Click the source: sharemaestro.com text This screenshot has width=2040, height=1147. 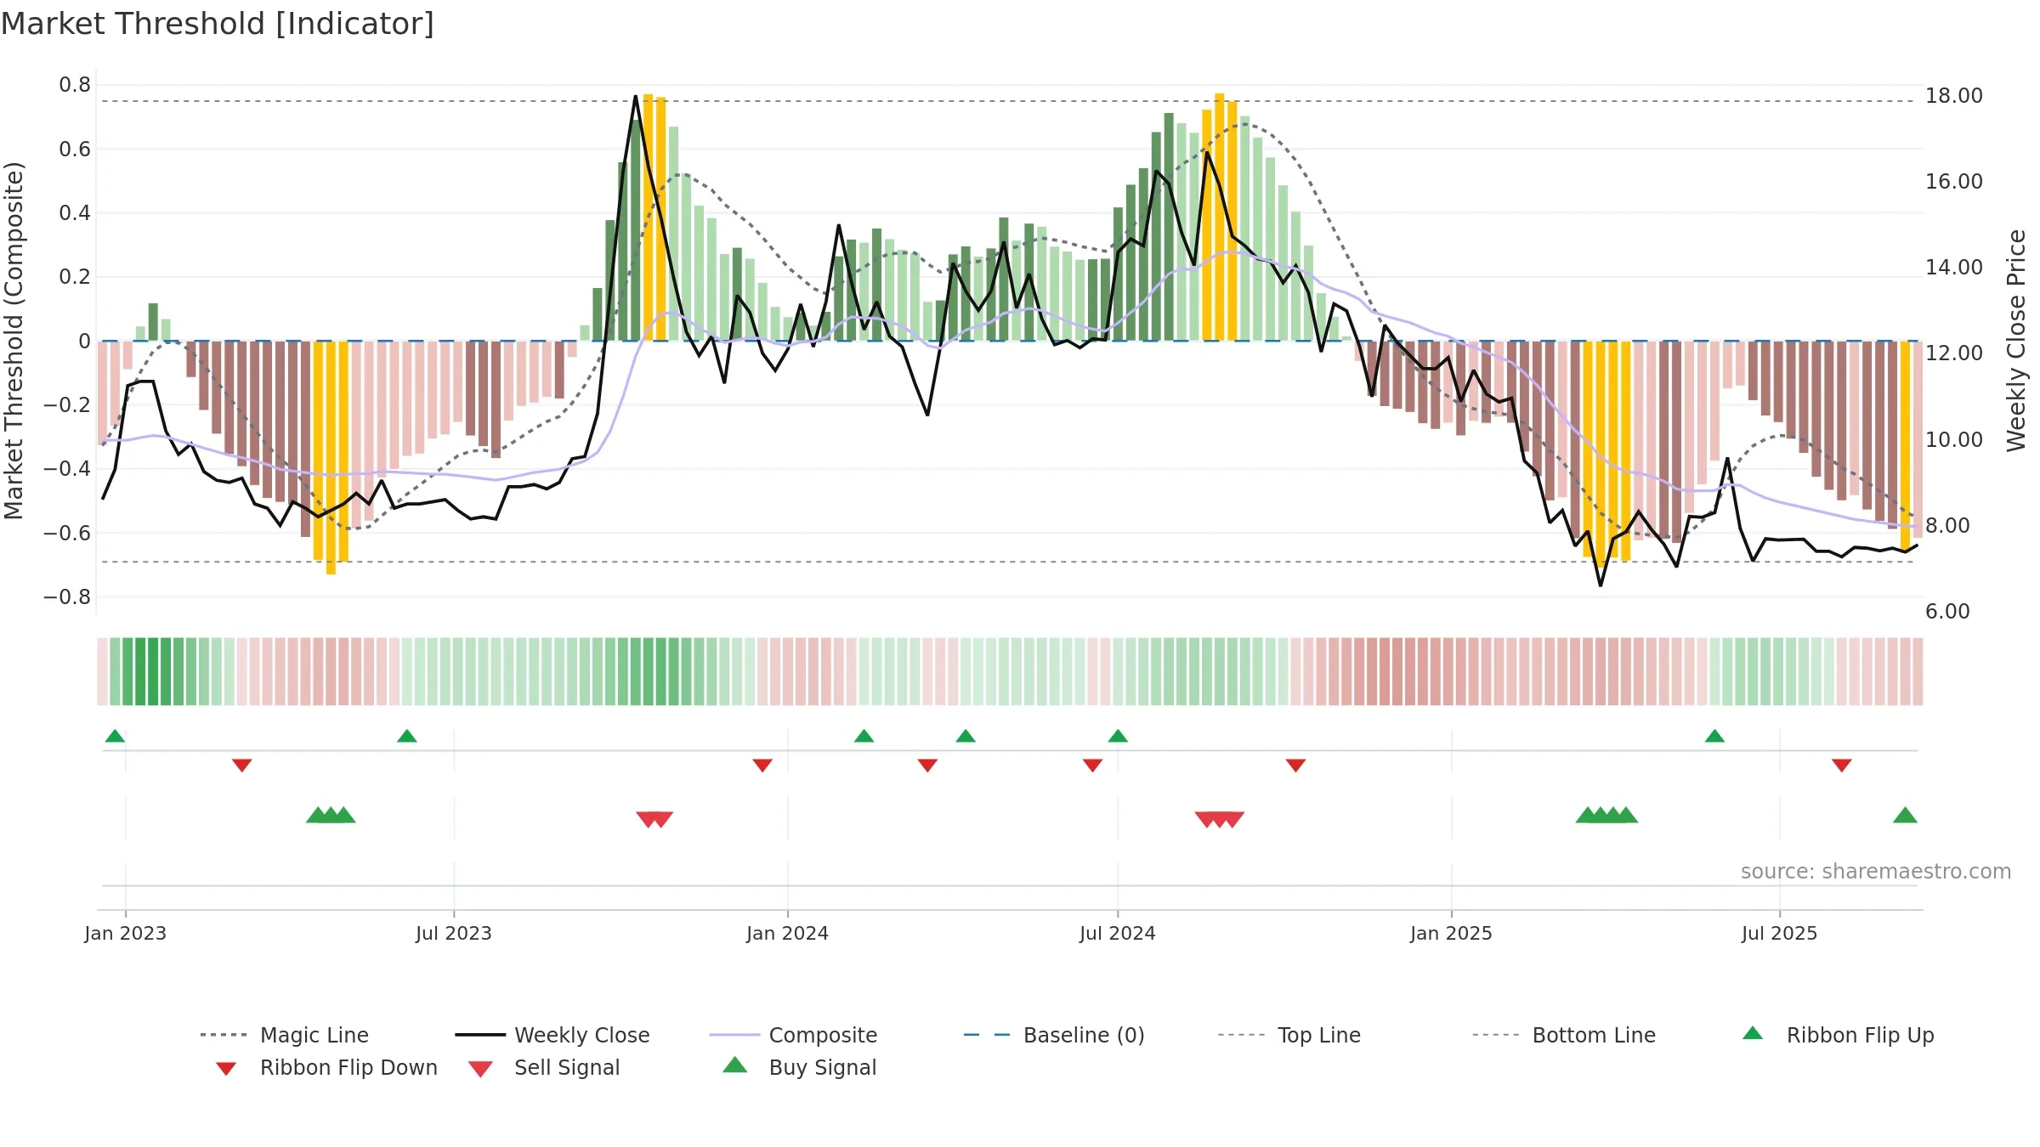coord(1876,872)
